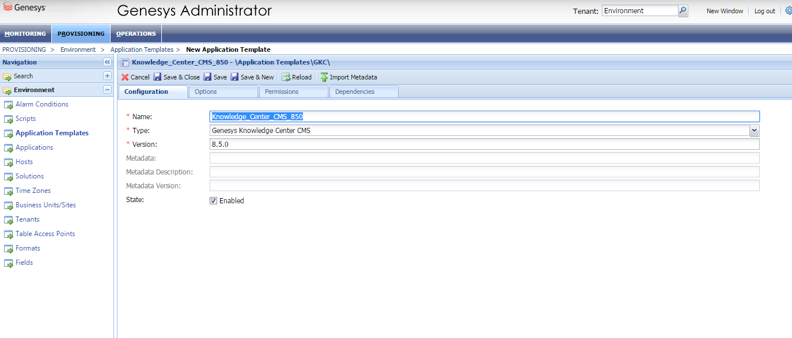Collapse the Environment section minus button

107,90
